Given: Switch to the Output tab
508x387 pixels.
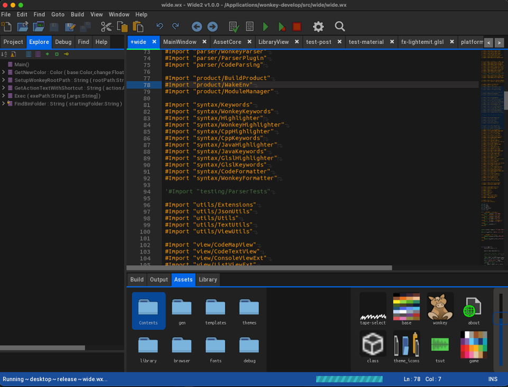Looking at the screenshot, I should [x=159, y=280].
